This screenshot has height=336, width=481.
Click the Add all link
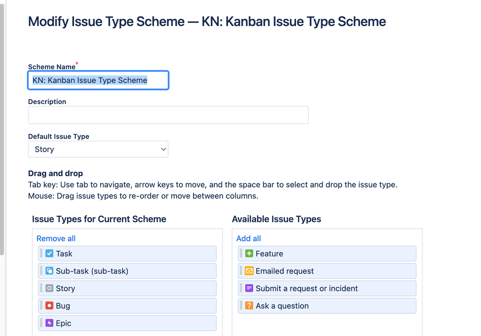click(248, 238)
